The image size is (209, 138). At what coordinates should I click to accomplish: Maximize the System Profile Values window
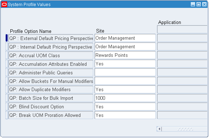click(x=199, y=4)
